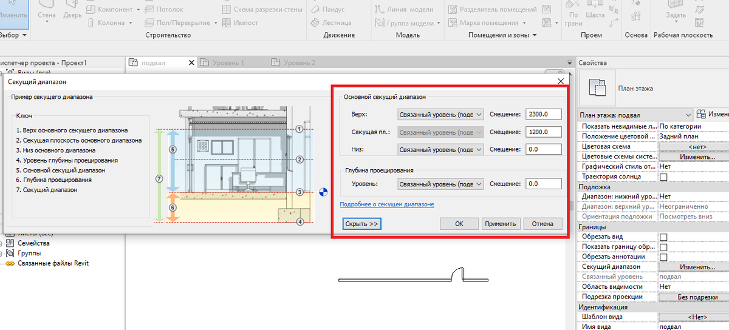This screenshot has width=729, height=330.
Task: Toggle Обрезать вид checkbox
Action: pos(663,237)
